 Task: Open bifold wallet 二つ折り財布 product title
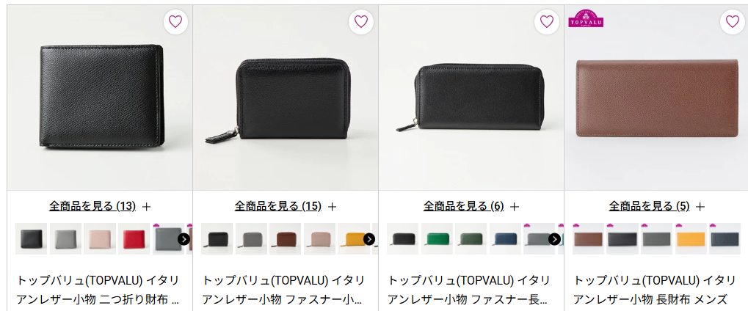[x=98, y=290]
